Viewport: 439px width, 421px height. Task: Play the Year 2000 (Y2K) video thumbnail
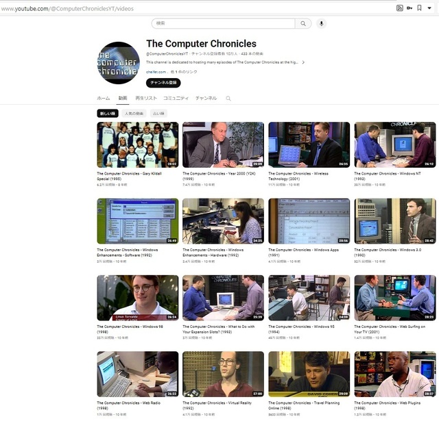tap(223, 144)
